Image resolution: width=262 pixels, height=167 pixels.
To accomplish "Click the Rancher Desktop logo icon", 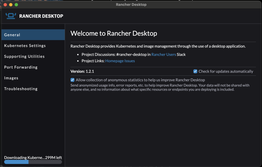I will (x=11, y=16).
